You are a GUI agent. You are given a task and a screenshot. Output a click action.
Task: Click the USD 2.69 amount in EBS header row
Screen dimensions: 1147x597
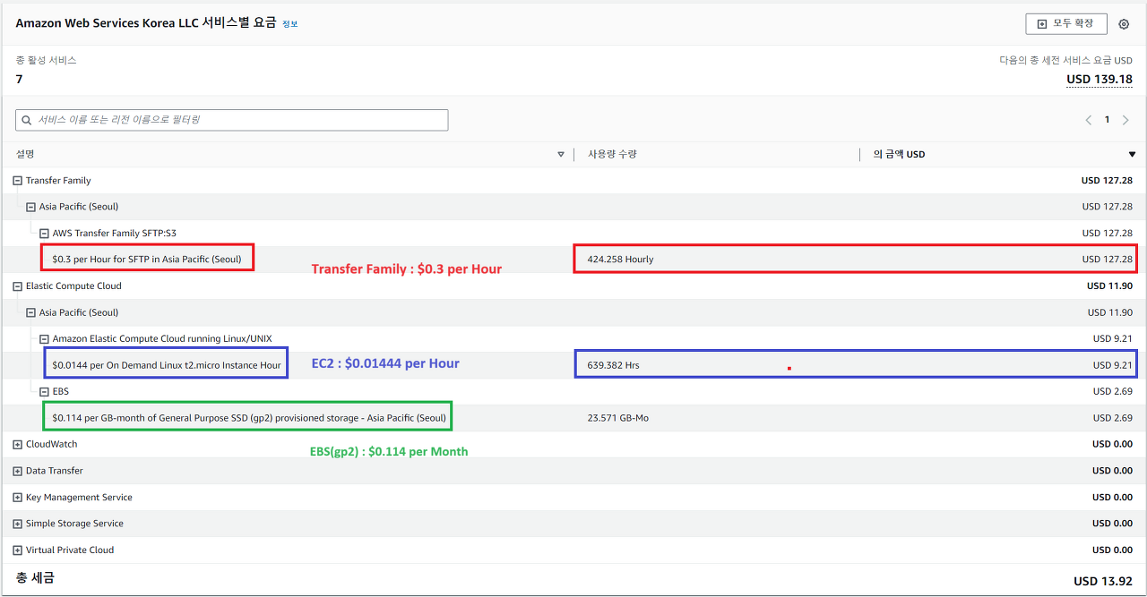tap(1113, 392)
